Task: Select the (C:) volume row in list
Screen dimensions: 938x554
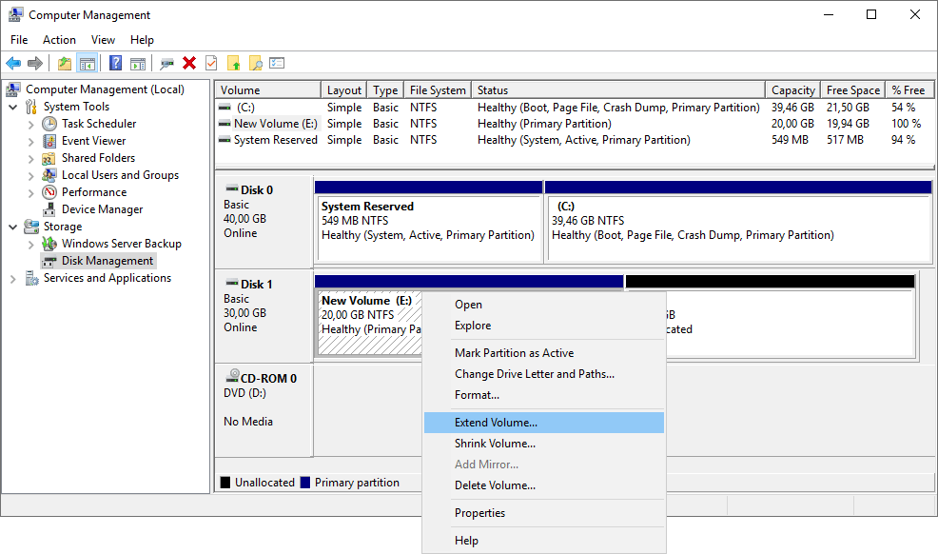Action: pyautogui.click(x=575, y=108)
